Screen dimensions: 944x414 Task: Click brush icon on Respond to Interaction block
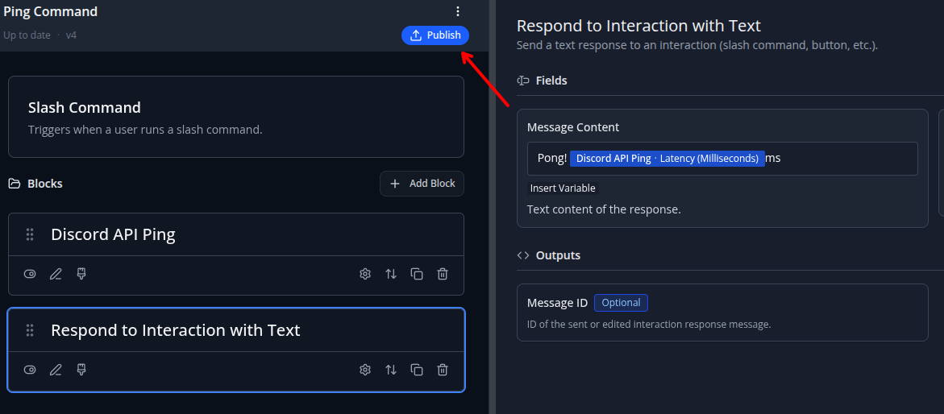coord(82,370)
